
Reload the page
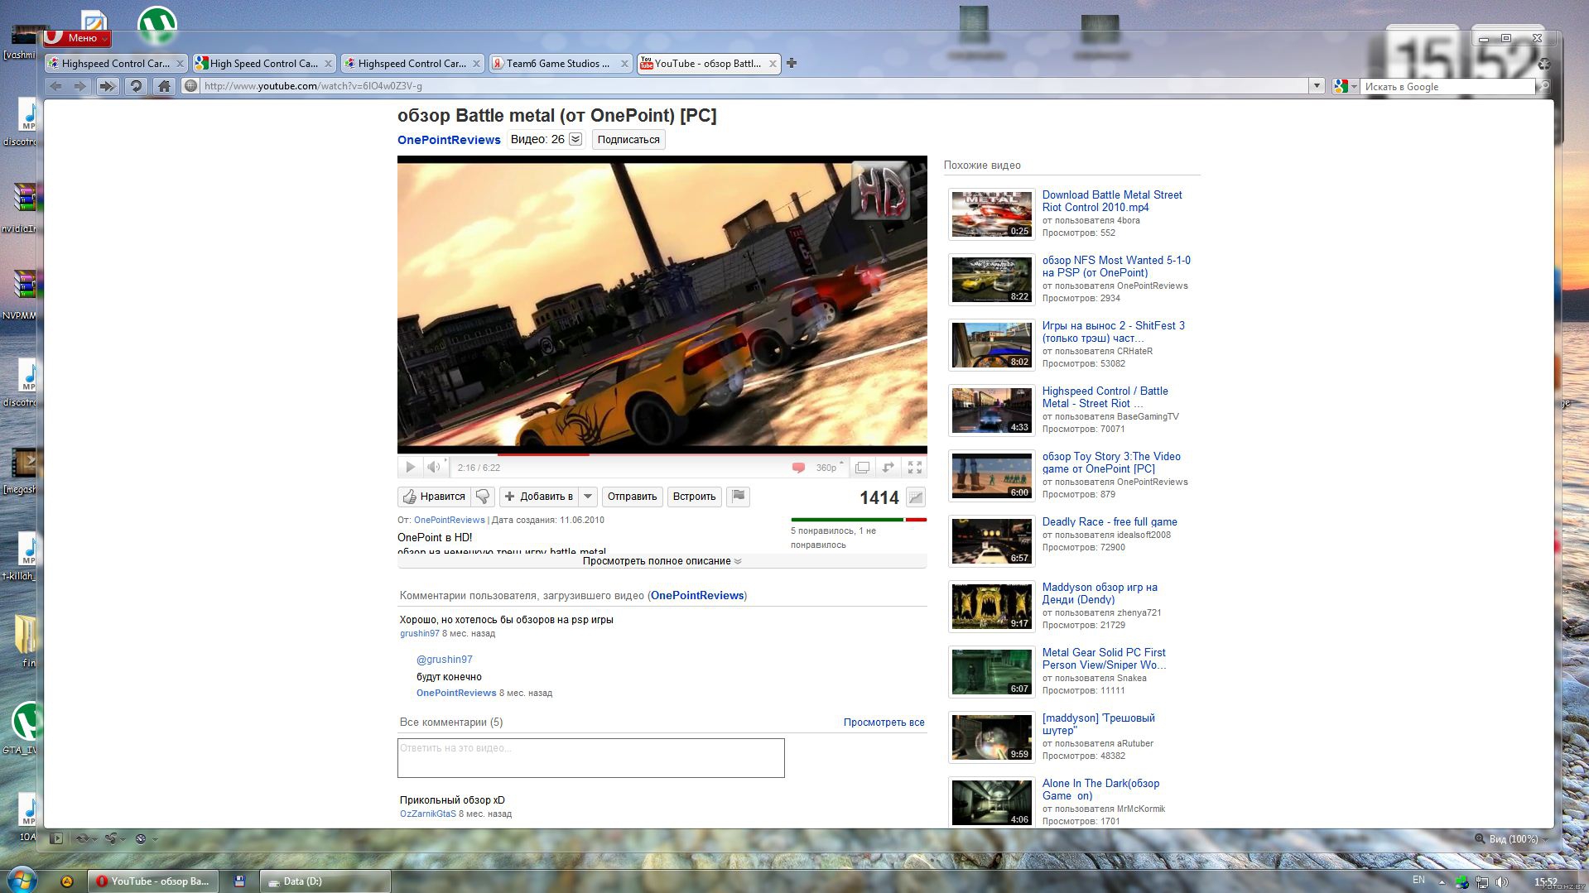pos(137,86)
